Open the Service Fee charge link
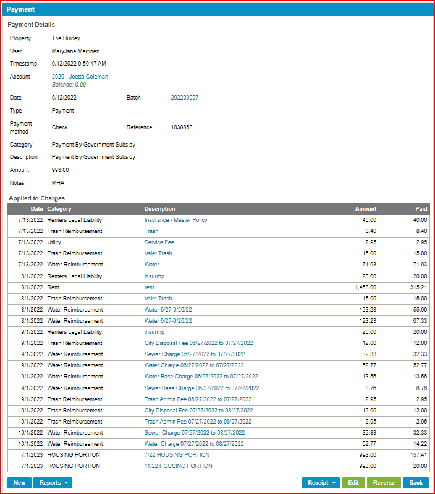Viewport: 435px width, 494px height. [x=159, y=242]
